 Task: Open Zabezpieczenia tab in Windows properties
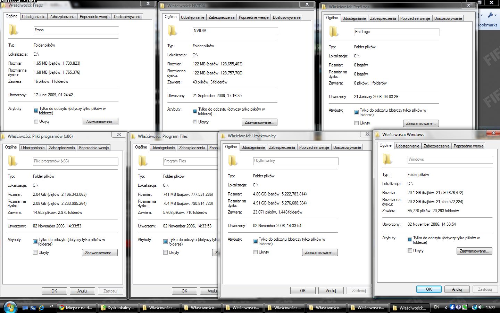436,146
